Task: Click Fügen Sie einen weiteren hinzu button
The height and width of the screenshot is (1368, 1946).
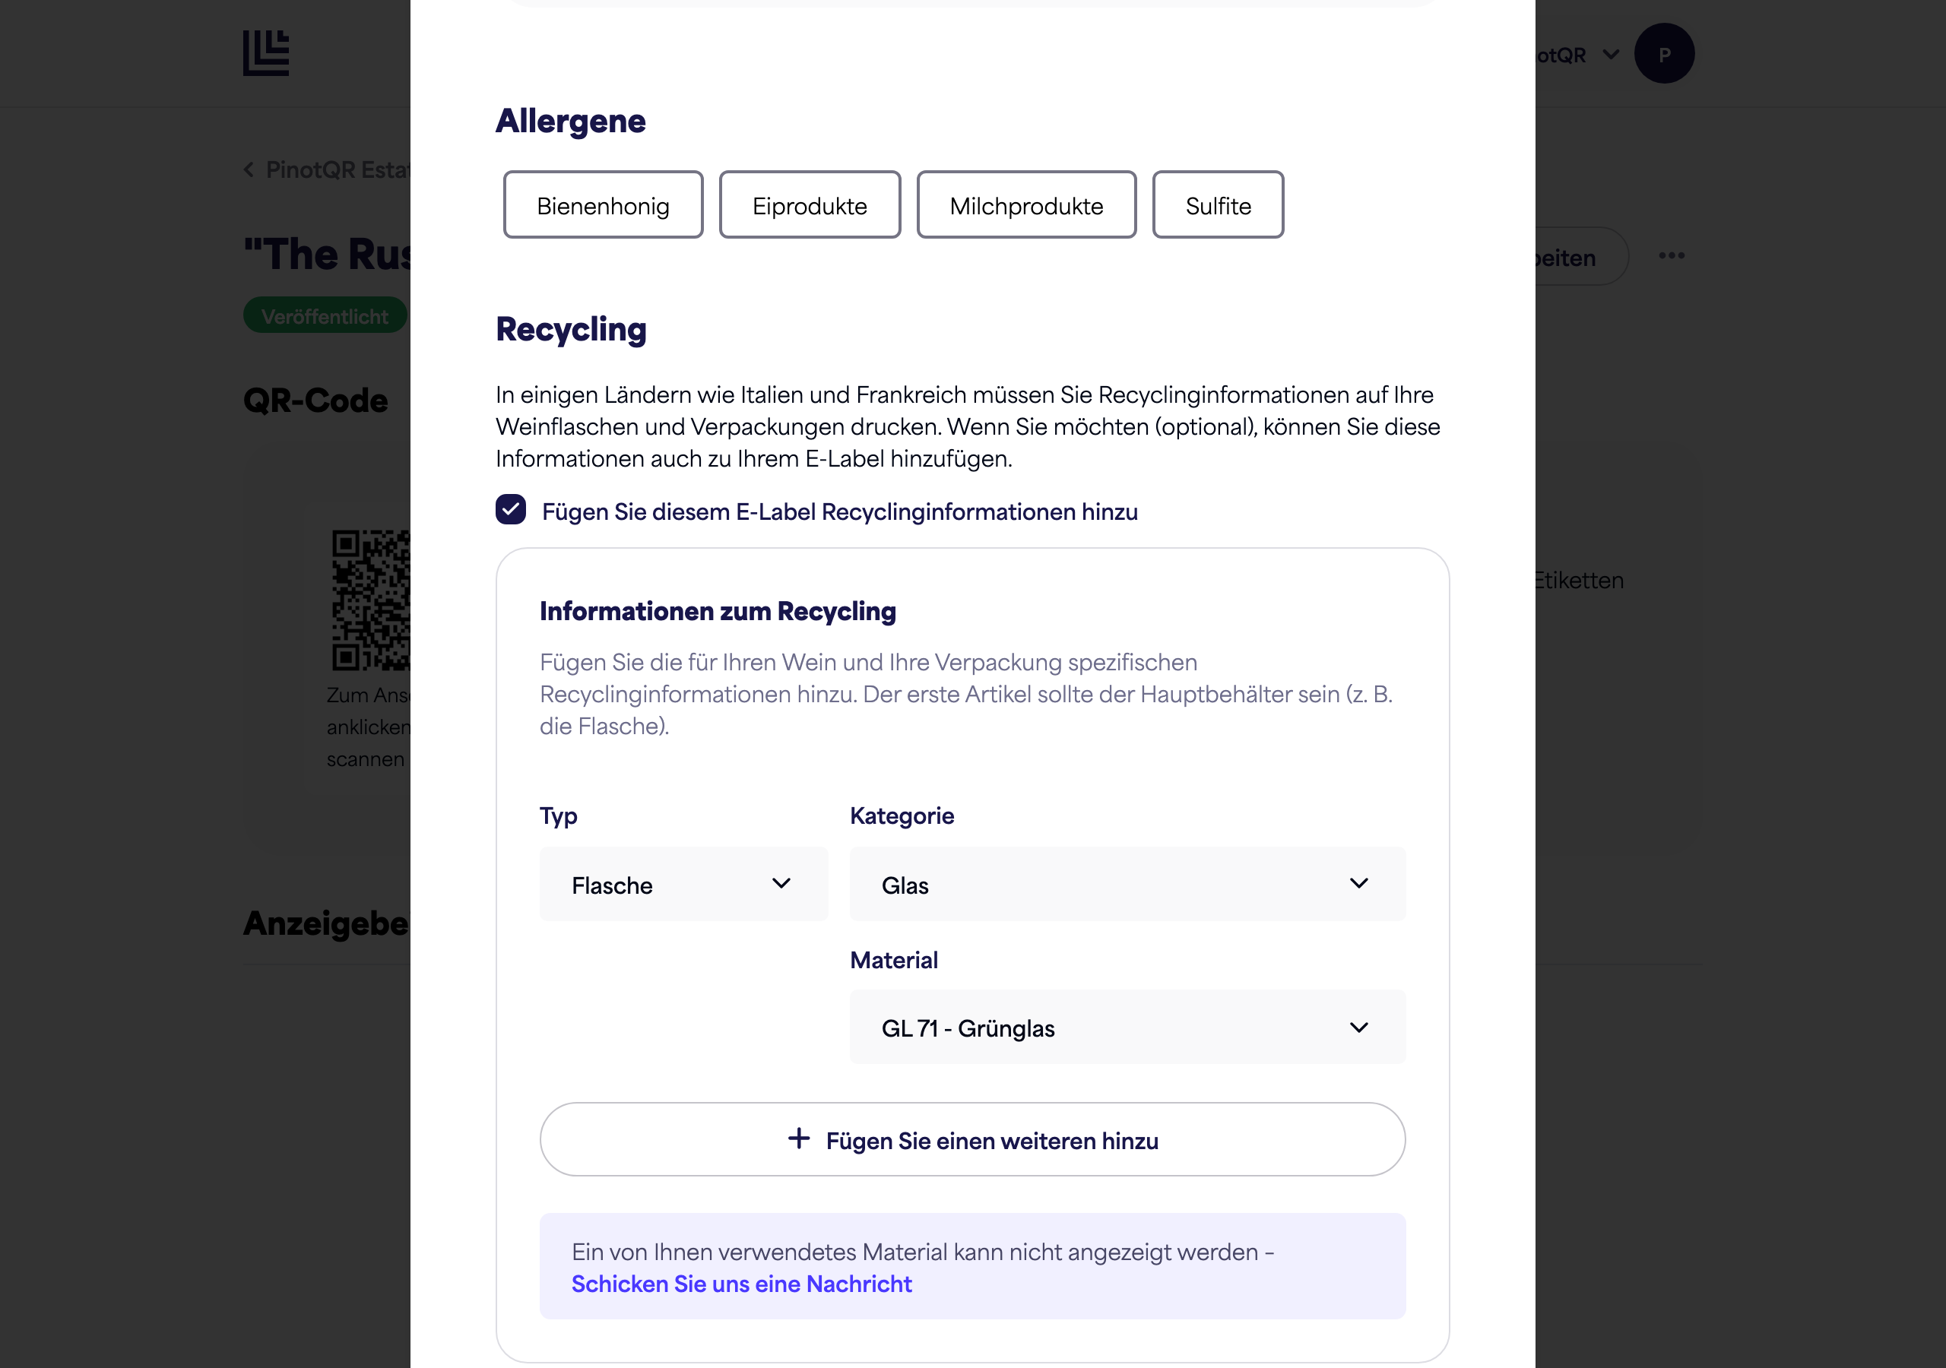Action: coord(972,1140)
